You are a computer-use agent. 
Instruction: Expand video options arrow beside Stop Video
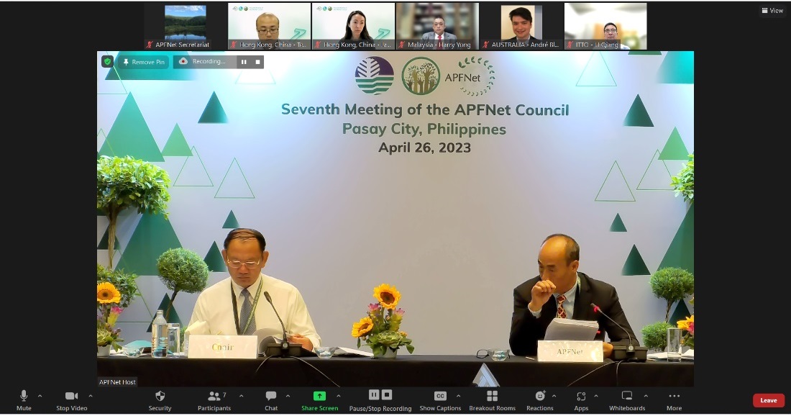click(x=91, y=396)
